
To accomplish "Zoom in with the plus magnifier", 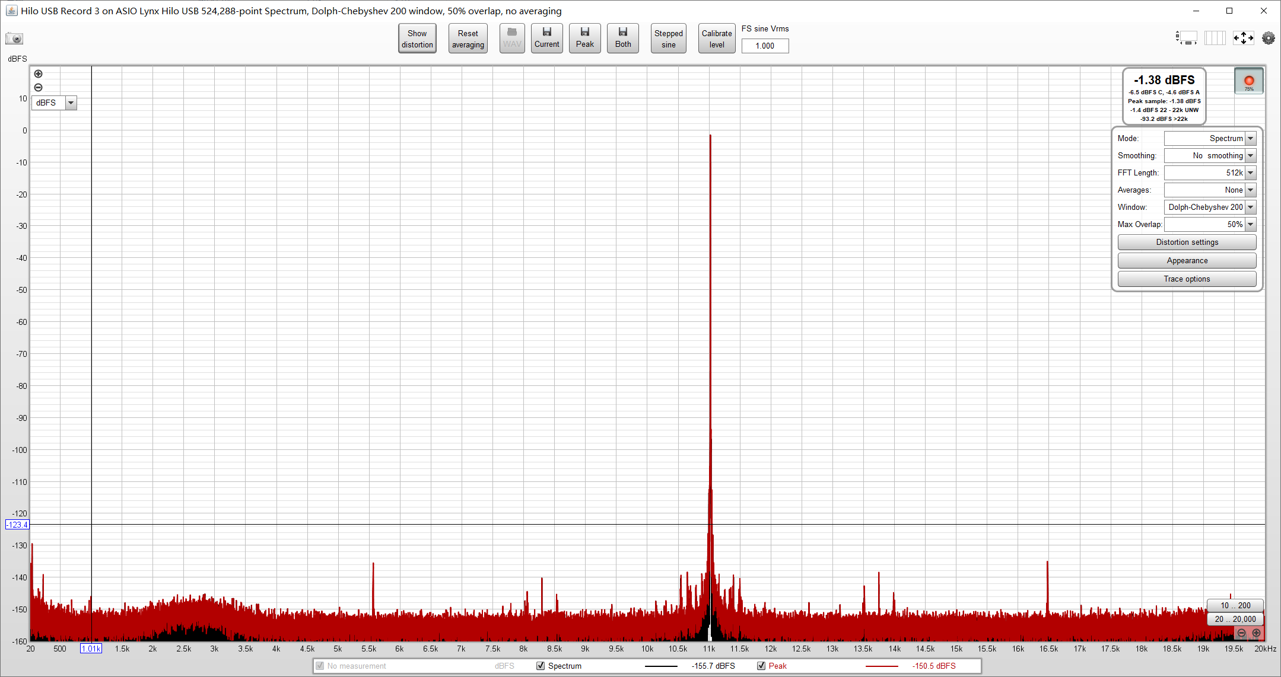I will point(39,74).
